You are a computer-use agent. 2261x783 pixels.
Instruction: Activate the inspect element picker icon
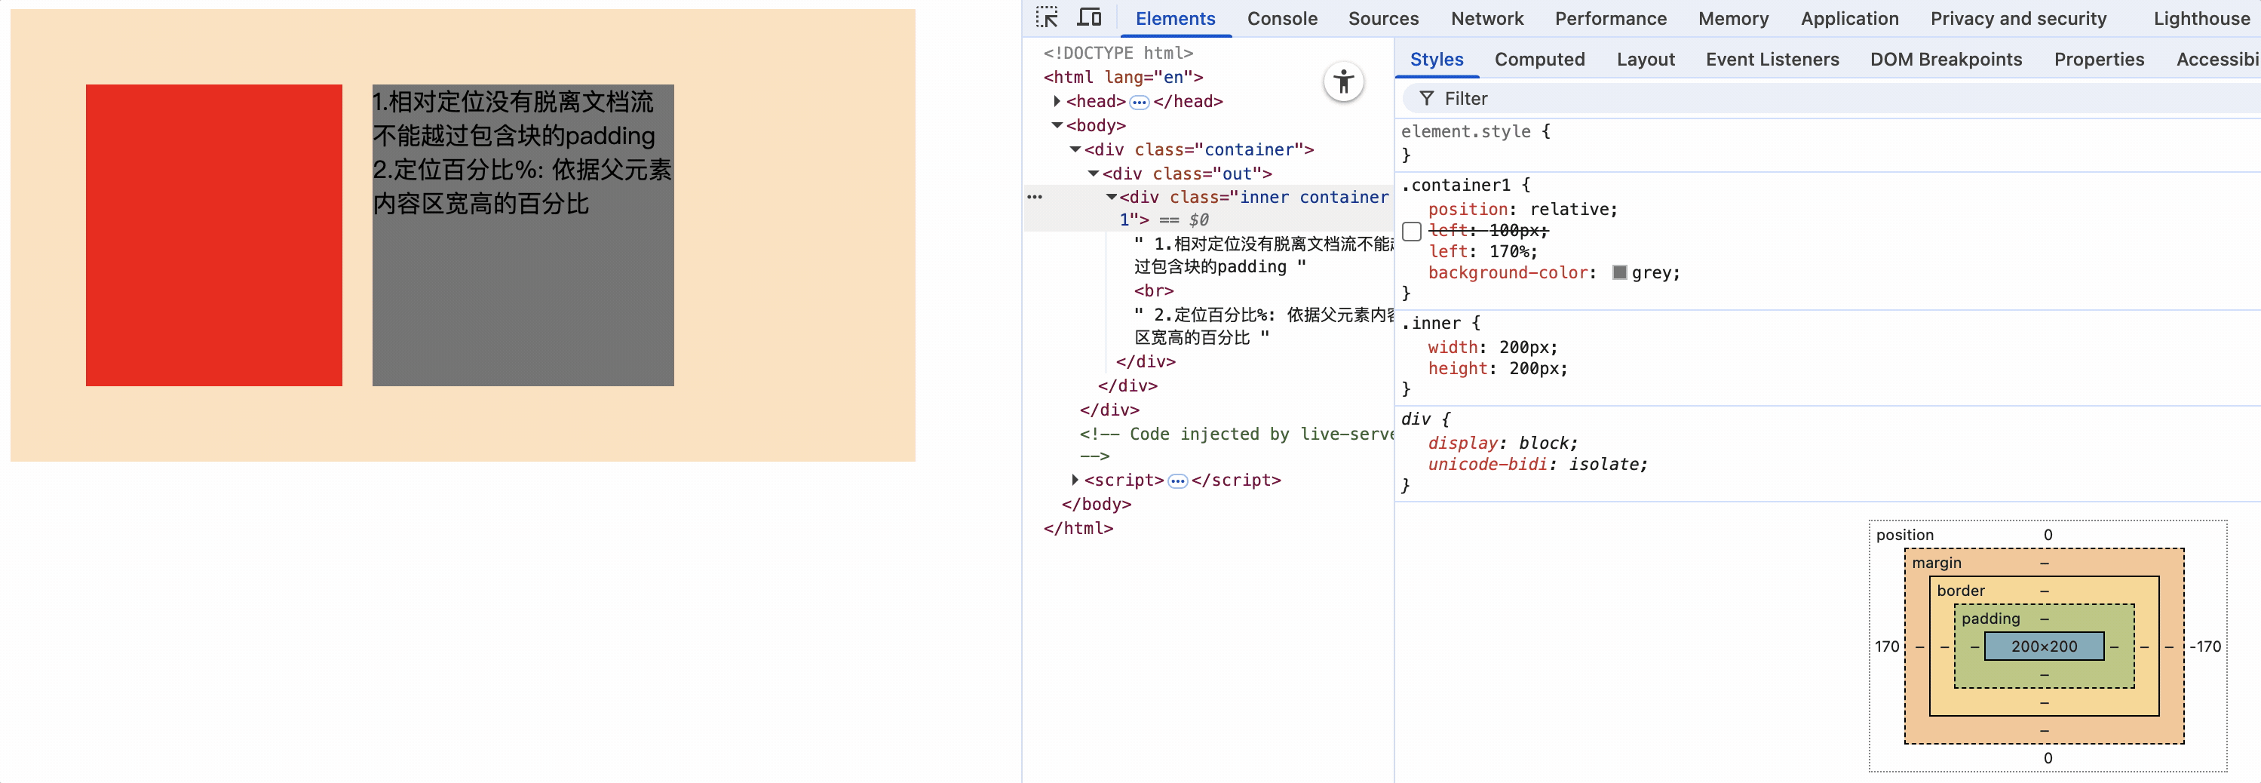(x=1046, y=17)
